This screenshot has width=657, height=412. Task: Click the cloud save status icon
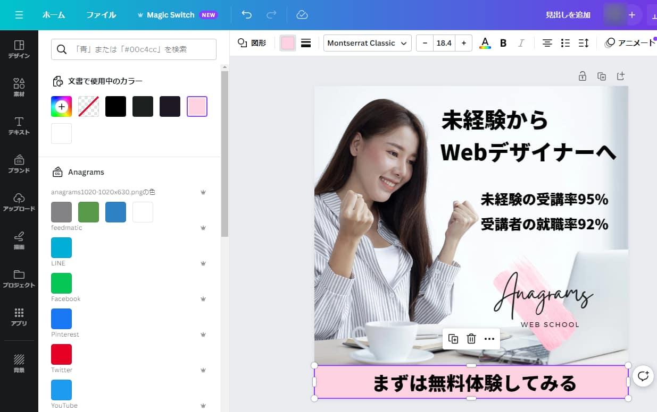click(x=302, y=15)
